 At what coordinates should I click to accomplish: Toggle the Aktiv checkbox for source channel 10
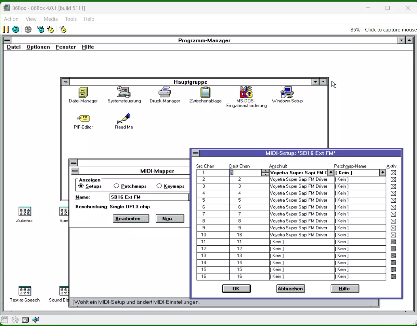393,235
